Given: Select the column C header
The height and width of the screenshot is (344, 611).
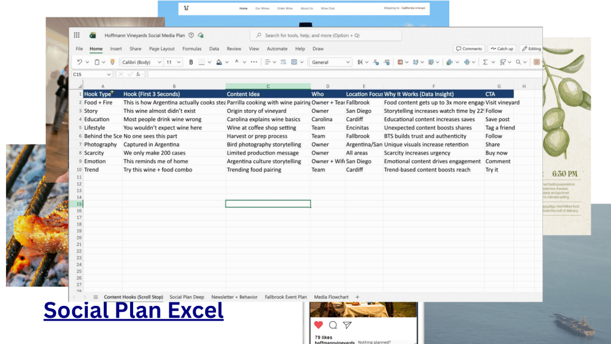Looking at the screenshot, I should pyautogui.click(x=268, y=86).
